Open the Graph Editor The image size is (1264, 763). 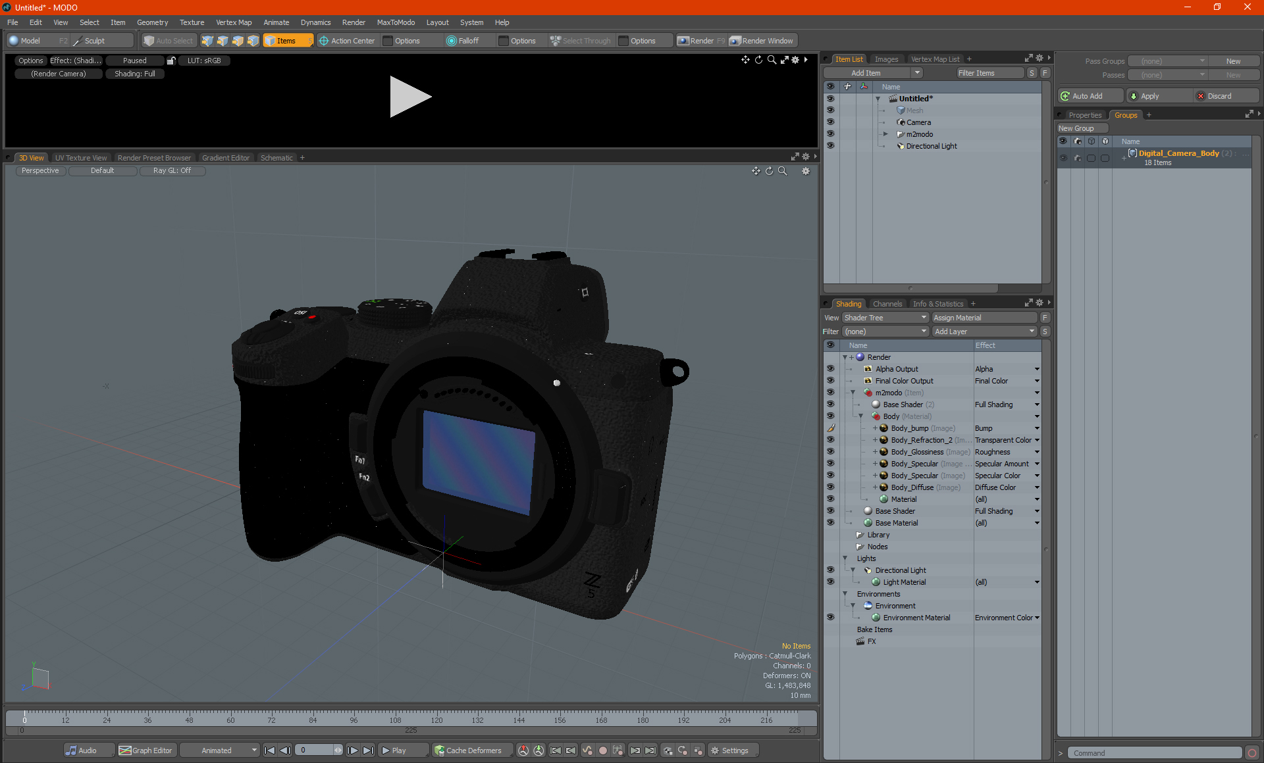(146, 751)
